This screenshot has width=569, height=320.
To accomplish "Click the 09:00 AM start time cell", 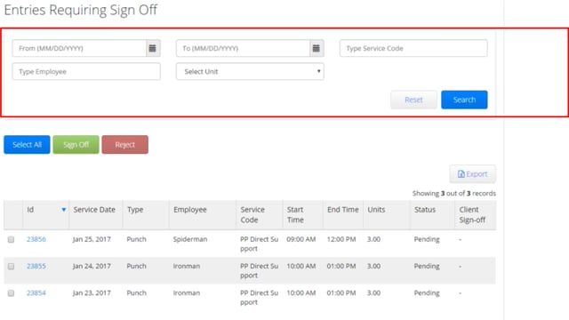I will (301, 239).
